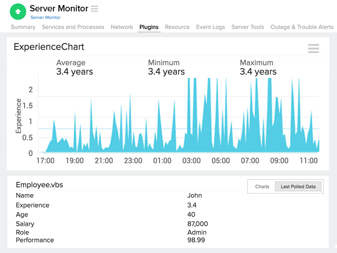Select the Last Polled Data view
This screenshot has height=253, width=337.
298,186
